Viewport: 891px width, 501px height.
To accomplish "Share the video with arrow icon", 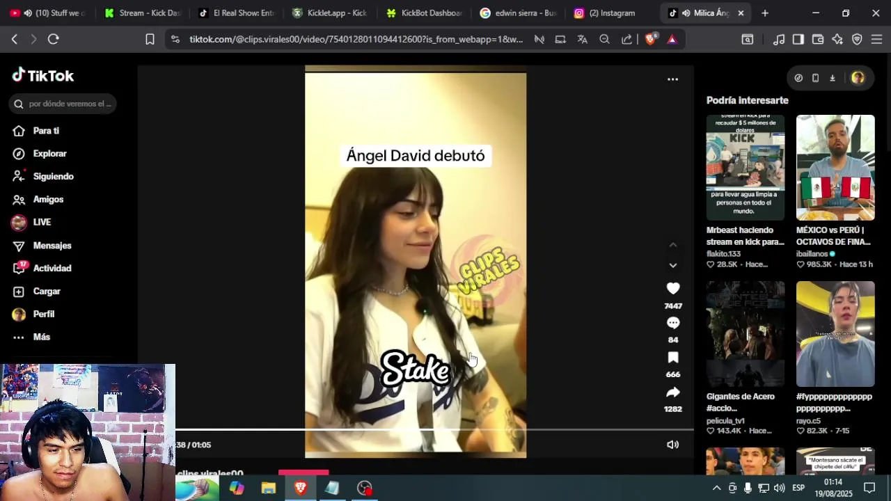I will [x=672, y=392].
